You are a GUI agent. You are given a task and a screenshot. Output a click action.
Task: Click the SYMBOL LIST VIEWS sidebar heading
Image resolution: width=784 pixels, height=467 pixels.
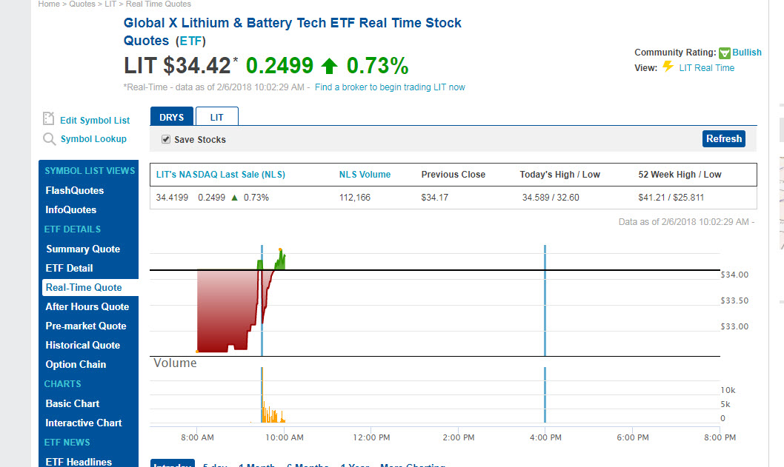pos(90,171)
